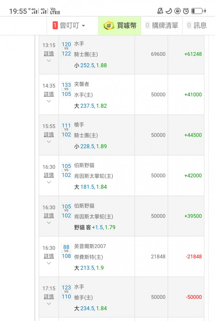Image resolution: width=215 pixels, height=321 pixels.
Task: Click the 123 vs 110 score box
Action: click(66, 292)
